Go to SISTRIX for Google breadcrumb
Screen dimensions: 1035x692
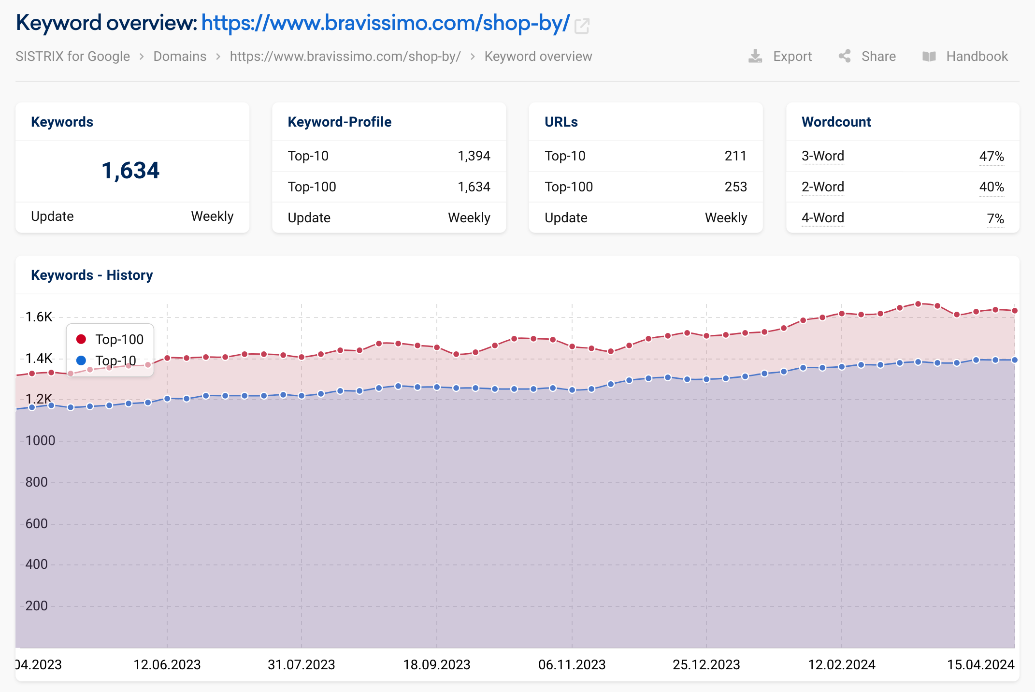72,57
